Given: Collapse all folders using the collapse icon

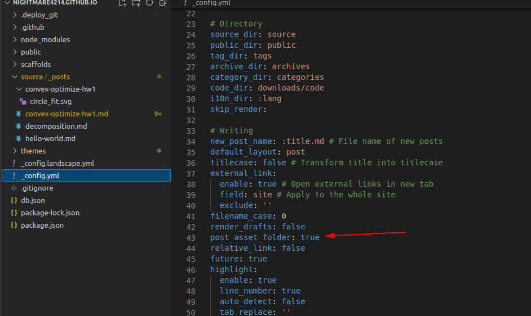Looking at the screenshot, I should click(x=163, y=3).
